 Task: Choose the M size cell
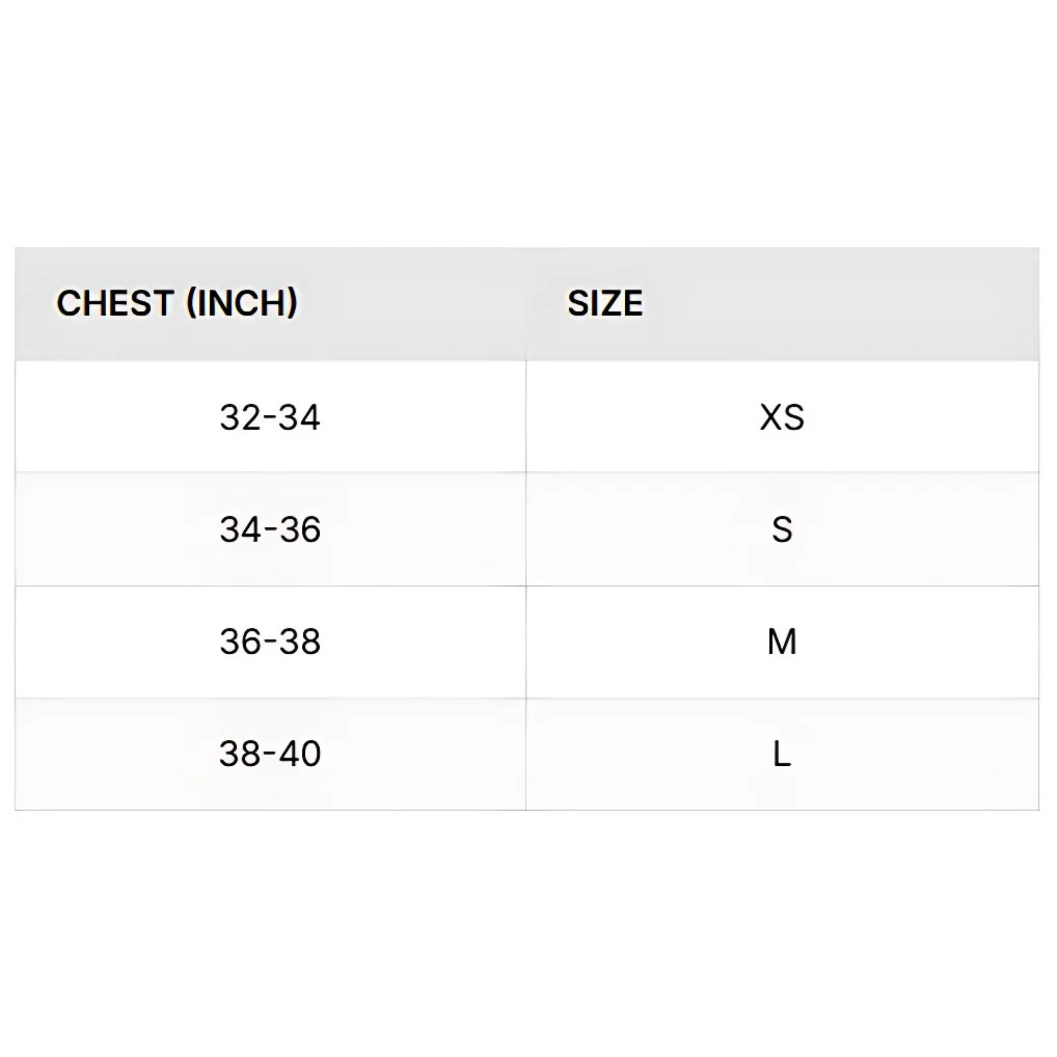(x=782, y=642)
